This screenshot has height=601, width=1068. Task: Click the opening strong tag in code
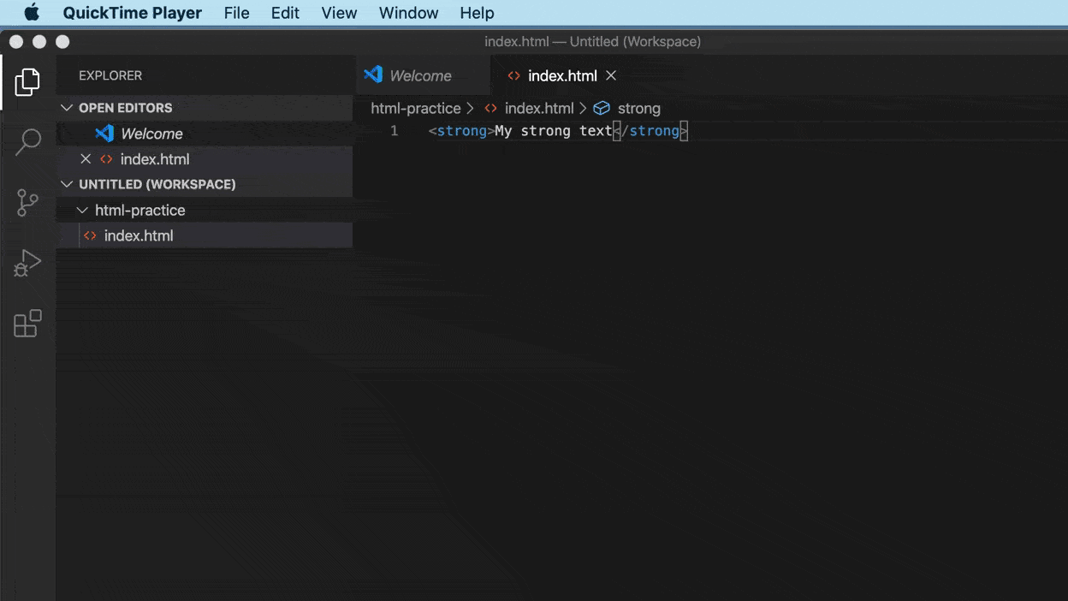coord(461,131)
